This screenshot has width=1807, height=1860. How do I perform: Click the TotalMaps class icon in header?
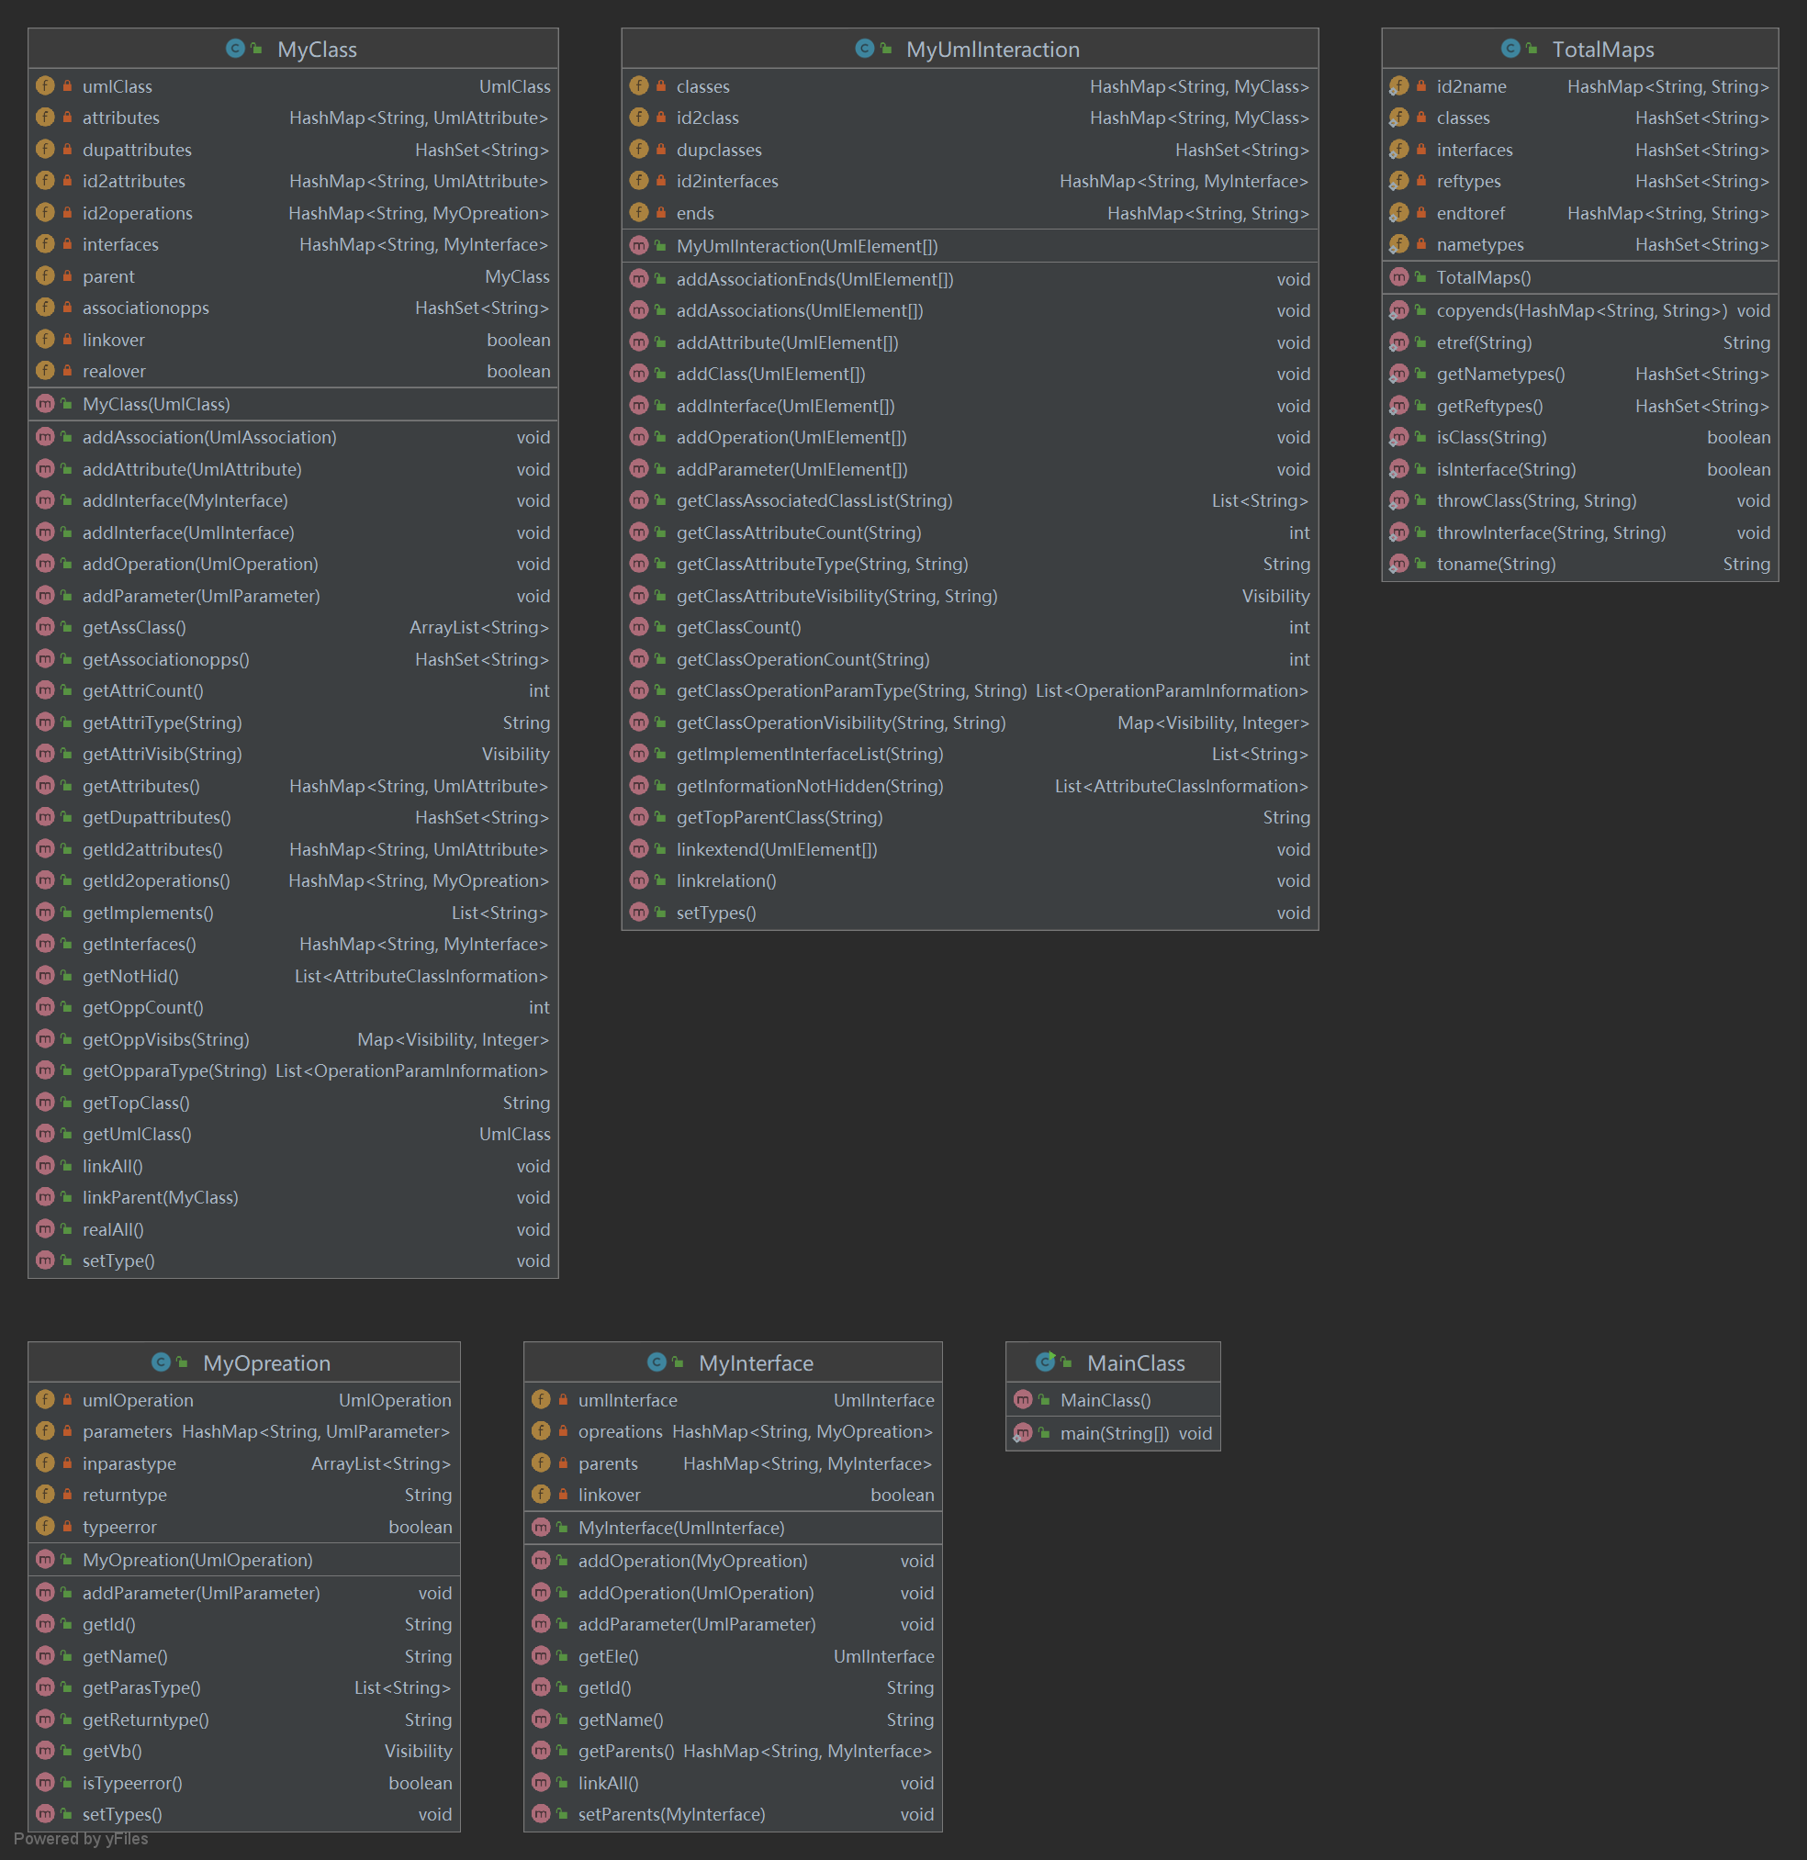point(1510,49)
